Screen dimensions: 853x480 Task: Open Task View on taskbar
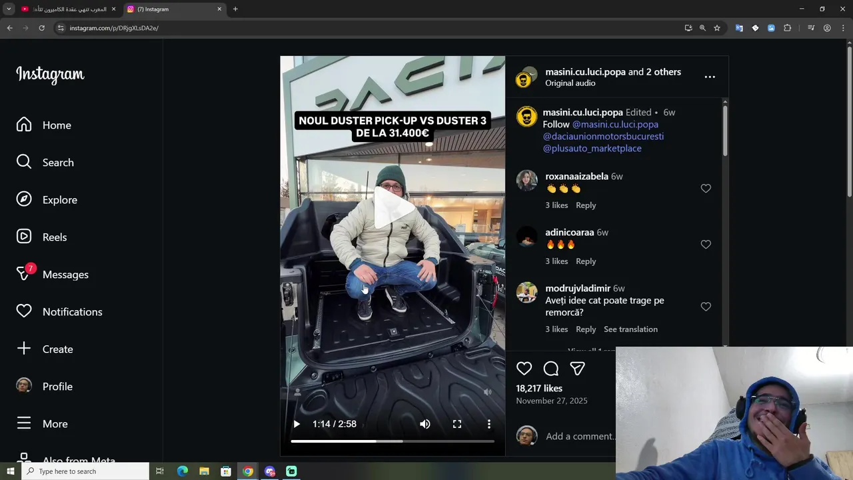[x=160, y=471]
